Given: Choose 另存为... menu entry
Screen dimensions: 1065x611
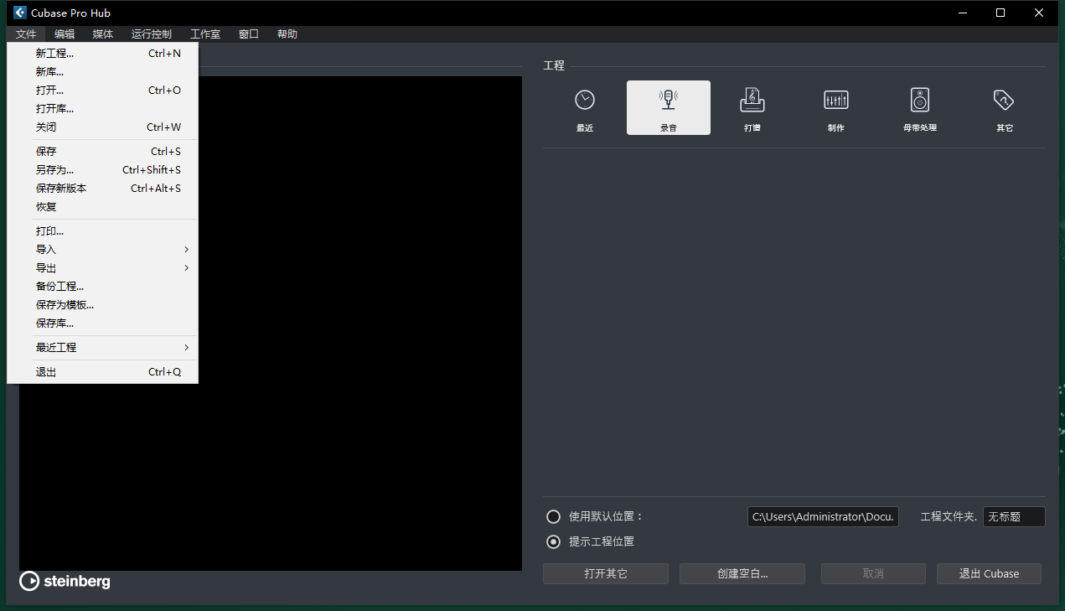Looking at the screenshot, I should click(102, 170).
